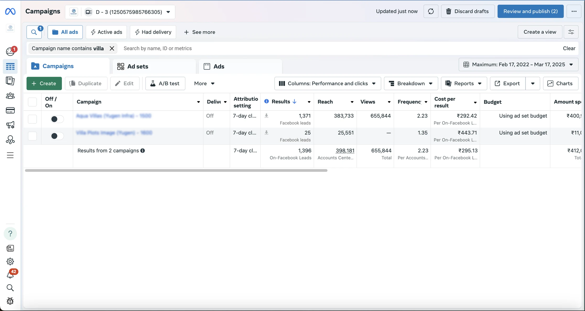The image size is (585, 311).
Task: Click the horizontal table scrollbar
Action: (x=176, y=171)
